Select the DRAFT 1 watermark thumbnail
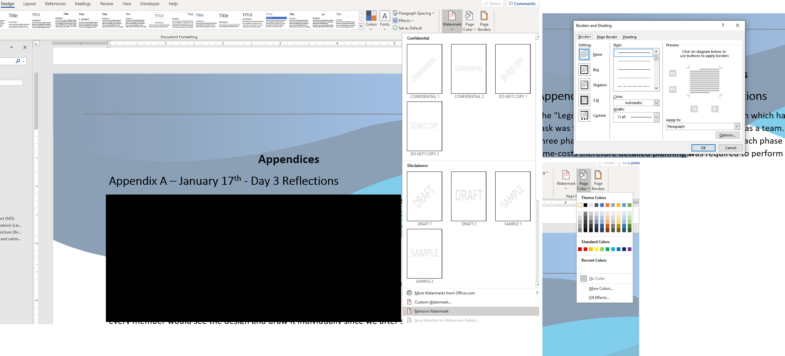The width and height of the screenshot is (785, 356). (x=424, y=196)
